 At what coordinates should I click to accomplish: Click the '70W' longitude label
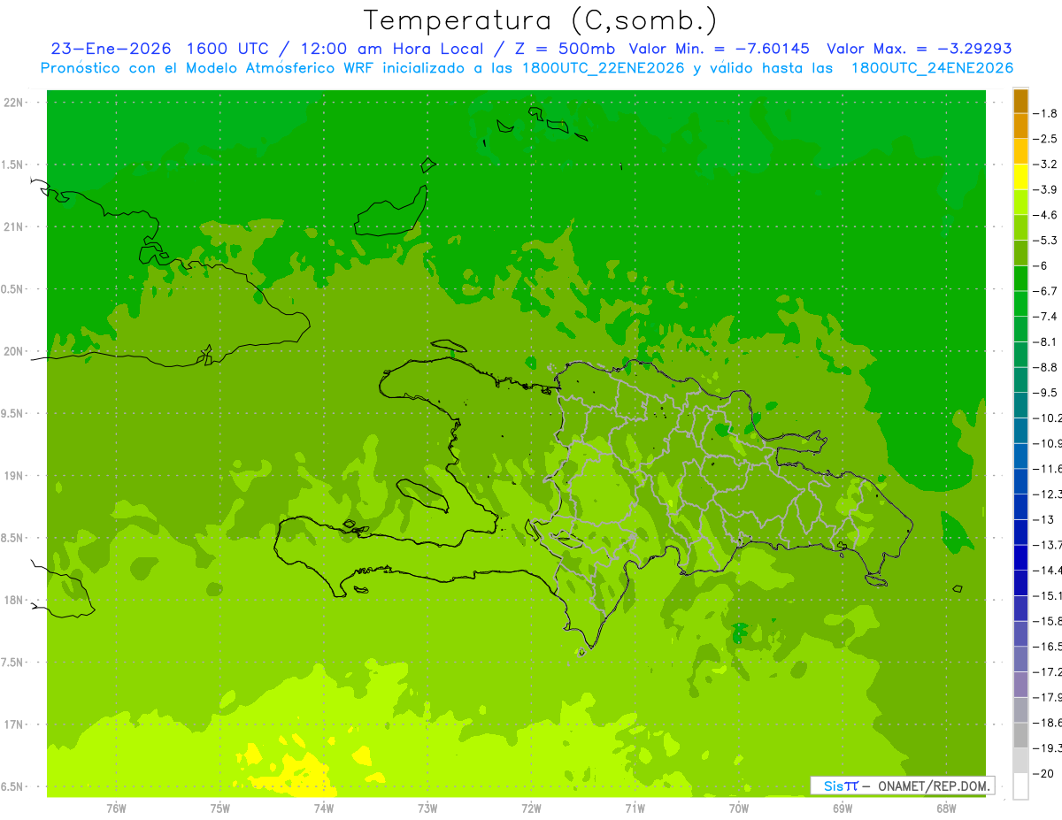(739, 808)
